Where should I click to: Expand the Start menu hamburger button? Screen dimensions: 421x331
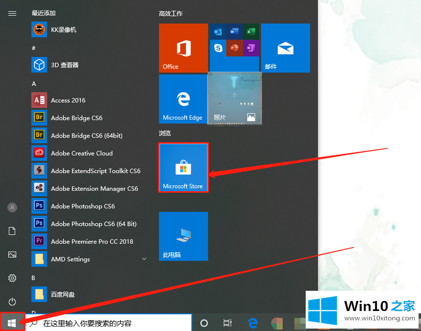click(x=12, y=13)
